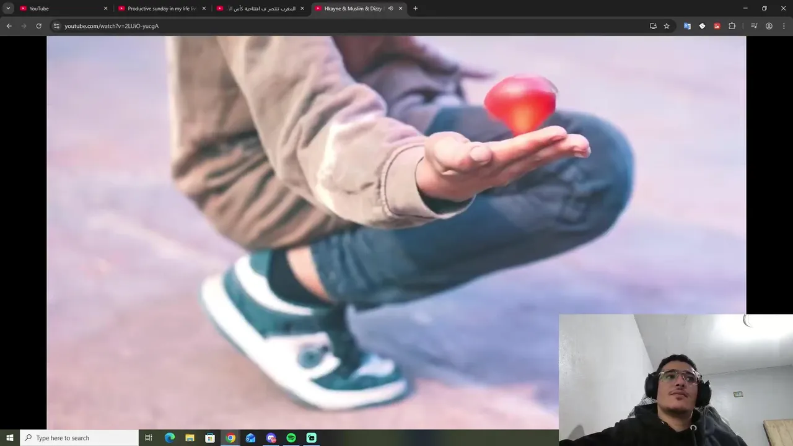
Task: Go back to the previous page
Action: coord(9,26)
